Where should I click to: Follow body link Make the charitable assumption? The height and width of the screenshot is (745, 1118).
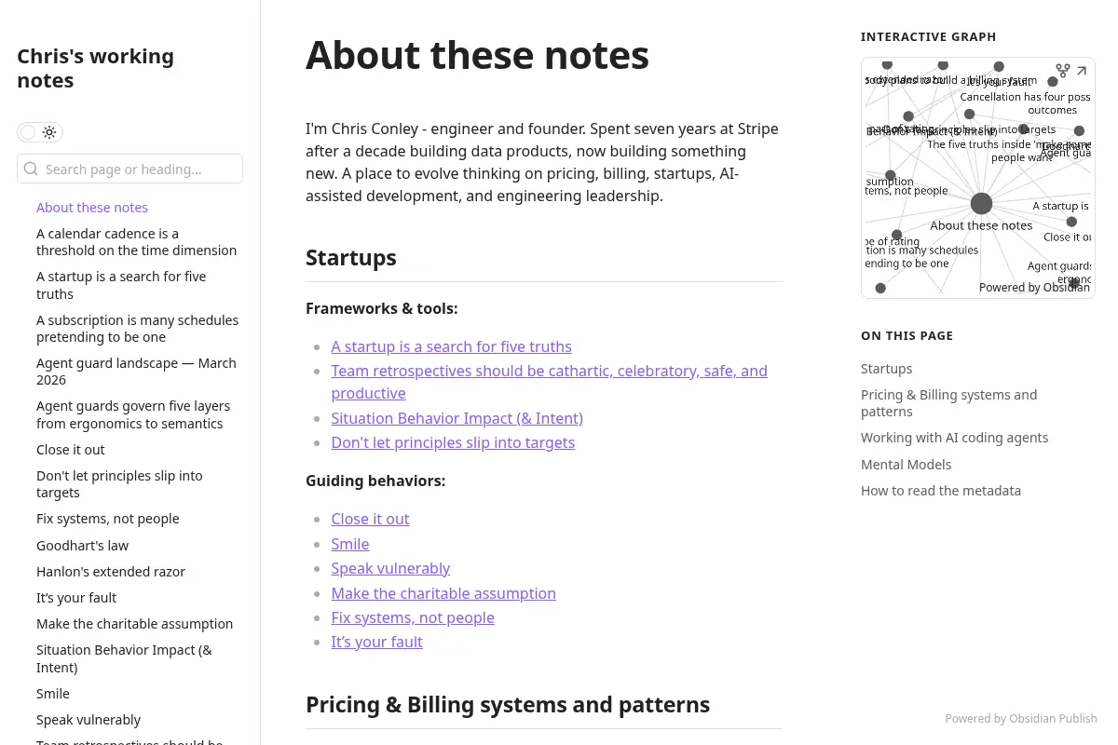pyautogui.click(x=443, y=593)
